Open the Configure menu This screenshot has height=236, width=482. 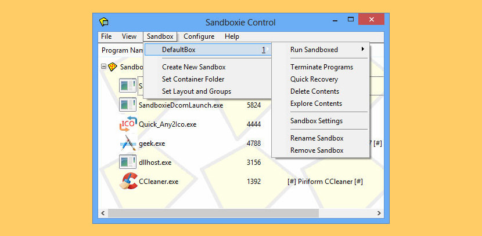(x=199, y=36)
